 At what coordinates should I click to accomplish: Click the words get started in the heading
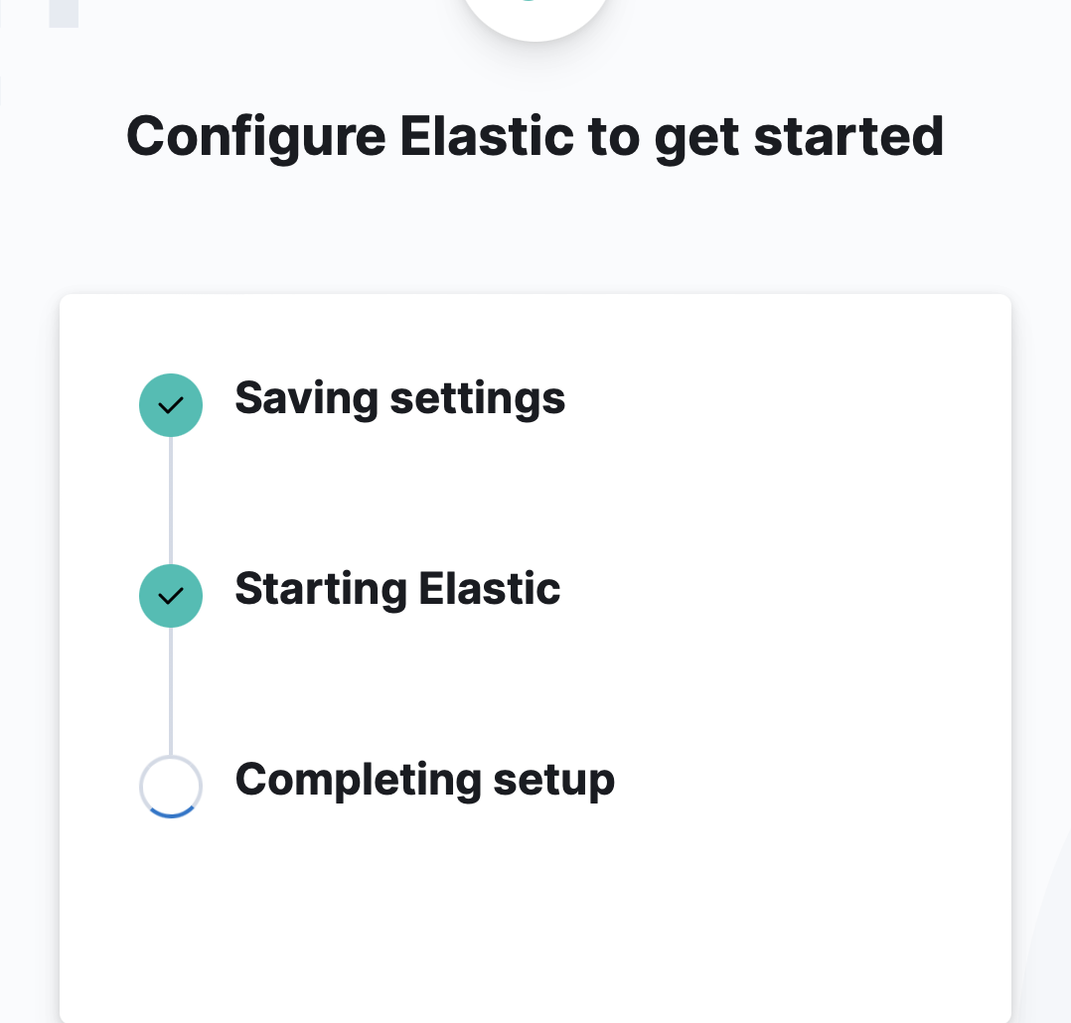798,137
